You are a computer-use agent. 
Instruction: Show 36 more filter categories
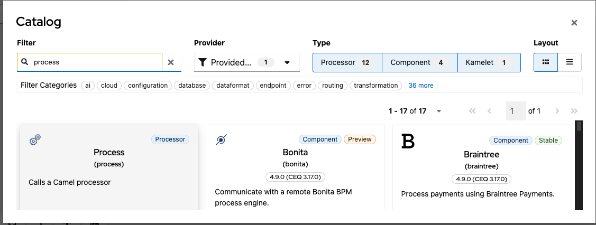pyautogui.click(x=421, y=86)
